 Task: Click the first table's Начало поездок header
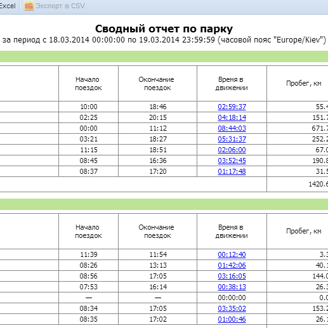[88, 84]
